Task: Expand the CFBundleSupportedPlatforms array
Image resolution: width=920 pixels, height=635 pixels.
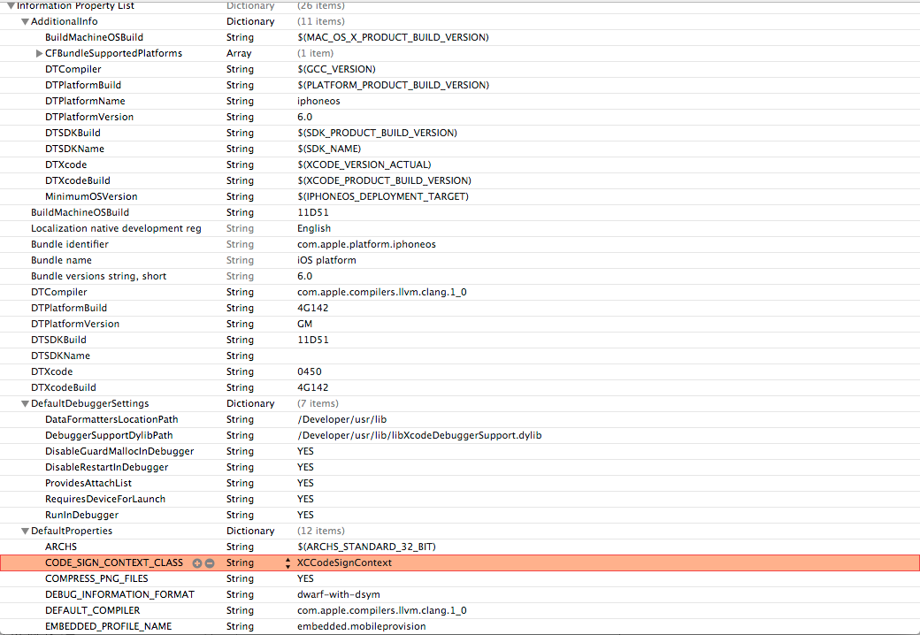Action: [39, 53]
